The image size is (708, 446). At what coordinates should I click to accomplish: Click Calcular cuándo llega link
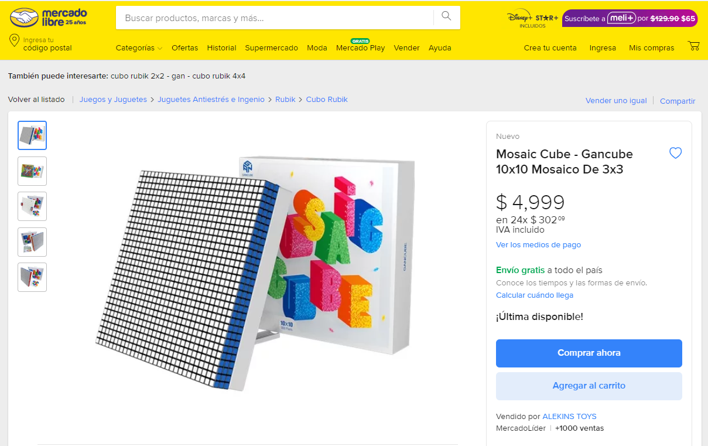(534, 295)
